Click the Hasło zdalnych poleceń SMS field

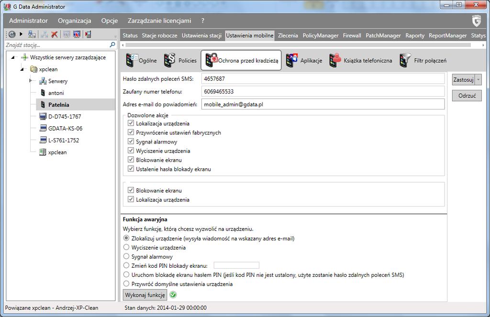point(323,79)
